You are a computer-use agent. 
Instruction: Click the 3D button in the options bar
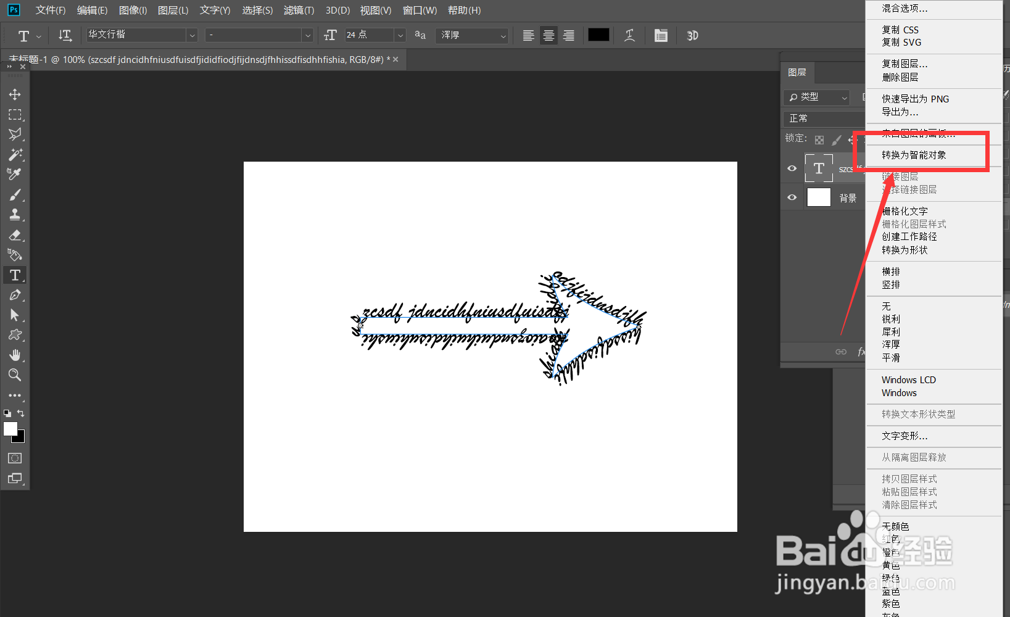[x=692, y=35]
